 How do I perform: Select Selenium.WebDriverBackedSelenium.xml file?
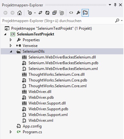pyautogui.click(x=63, y=69)
